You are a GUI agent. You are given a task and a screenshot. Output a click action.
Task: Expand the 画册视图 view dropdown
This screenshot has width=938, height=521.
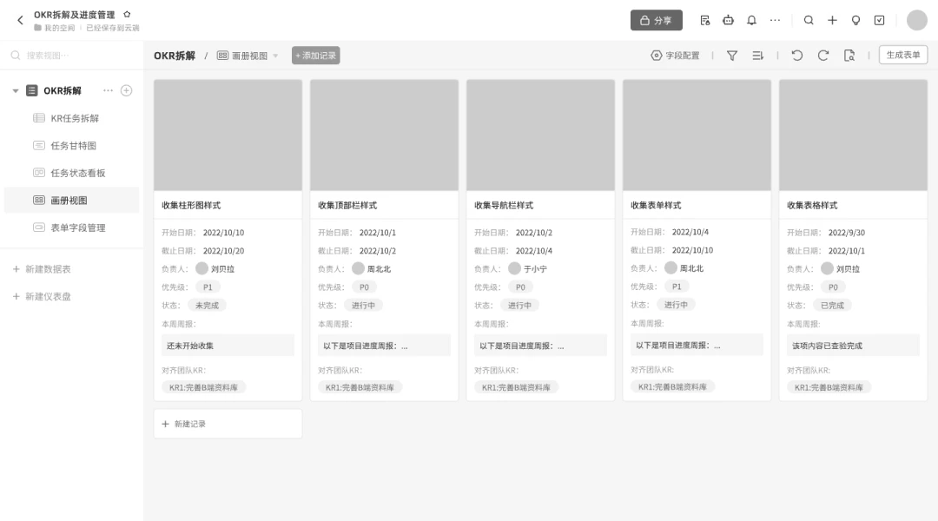pos(275,56)
